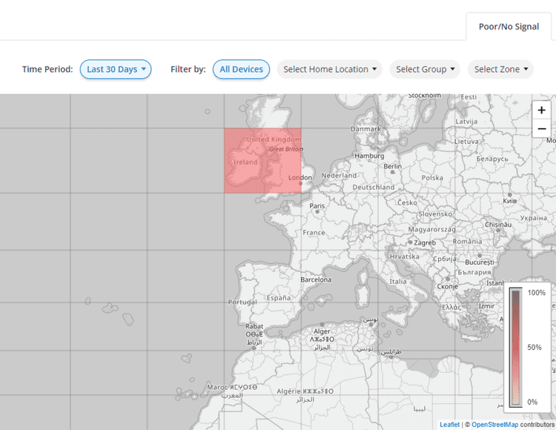Image resolution: width=556 pixels, height=430 pixels.
Task: Click the London city marker
Action: (299, 184)
